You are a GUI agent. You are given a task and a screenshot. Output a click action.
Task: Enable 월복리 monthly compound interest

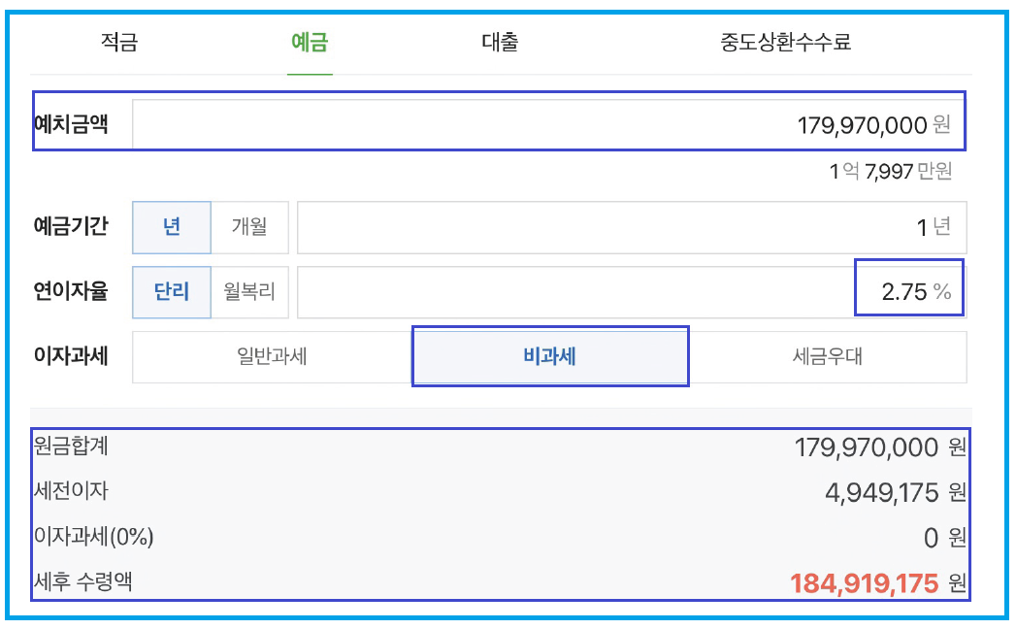click(x=249, y=290)
